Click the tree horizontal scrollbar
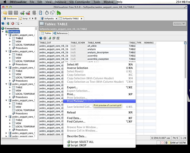The image size is (190, 153). [10, 138]
